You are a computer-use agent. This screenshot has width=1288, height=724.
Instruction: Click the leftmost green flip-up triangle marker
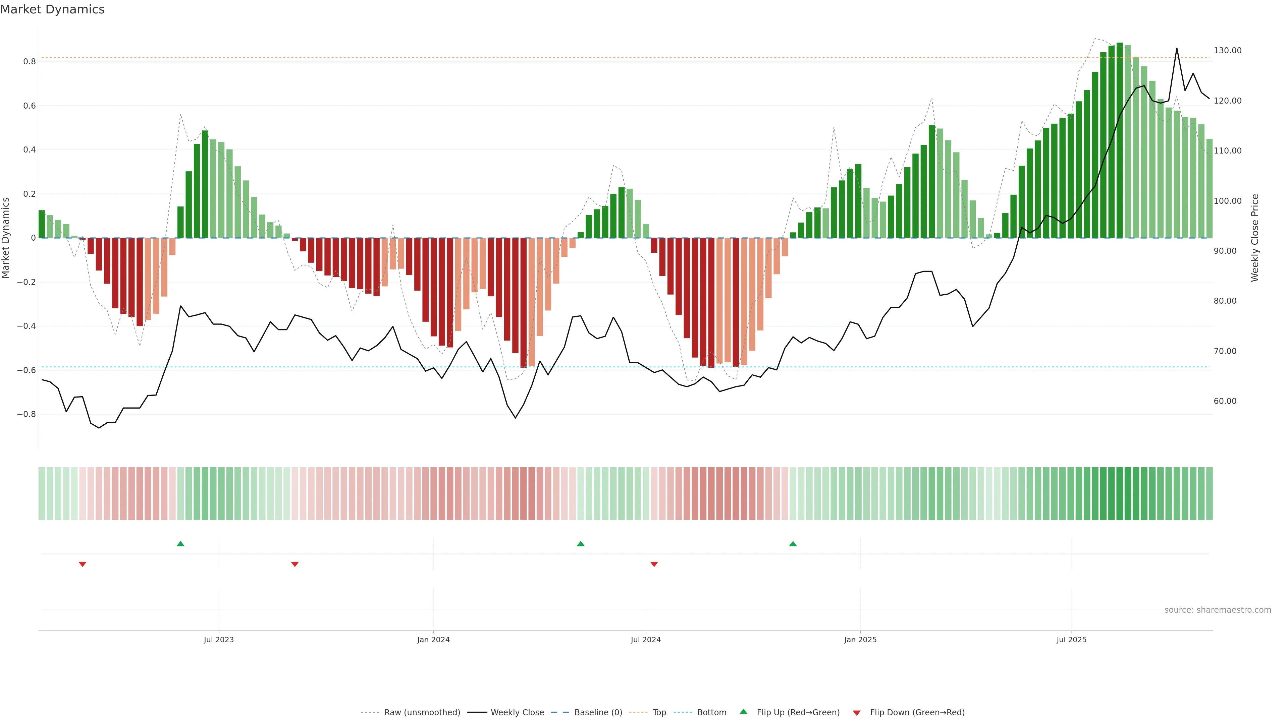pyautogui.click(x=180, y=544)
